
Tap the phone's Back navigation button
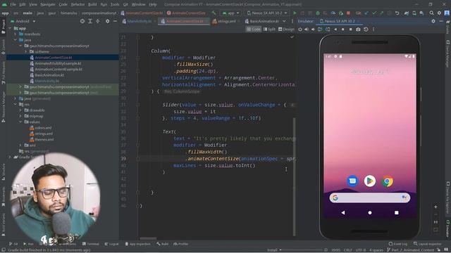coord(343,212)
